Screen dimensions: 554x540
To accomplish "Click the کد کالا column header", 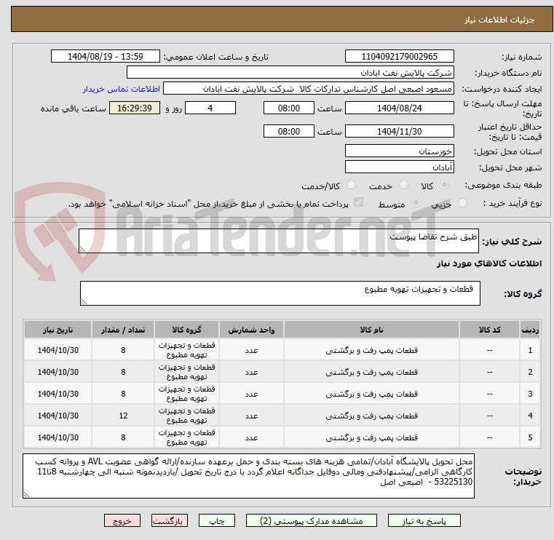I will 489,330.
